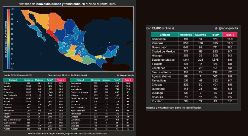This screenshot has width=248, height=136.
Task: Sort by Tasa in the left table header
Action: (x=61, y=80)
